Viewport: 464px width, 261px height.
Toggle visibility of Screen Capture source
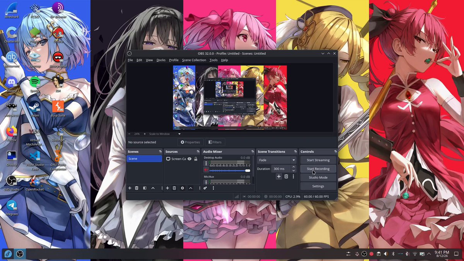(189, 159)
